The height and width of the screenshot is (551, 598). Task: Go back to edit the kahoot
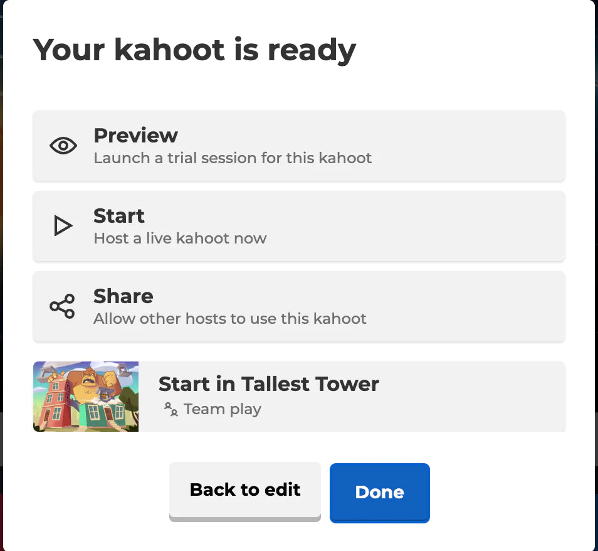[x=245, y=490]
